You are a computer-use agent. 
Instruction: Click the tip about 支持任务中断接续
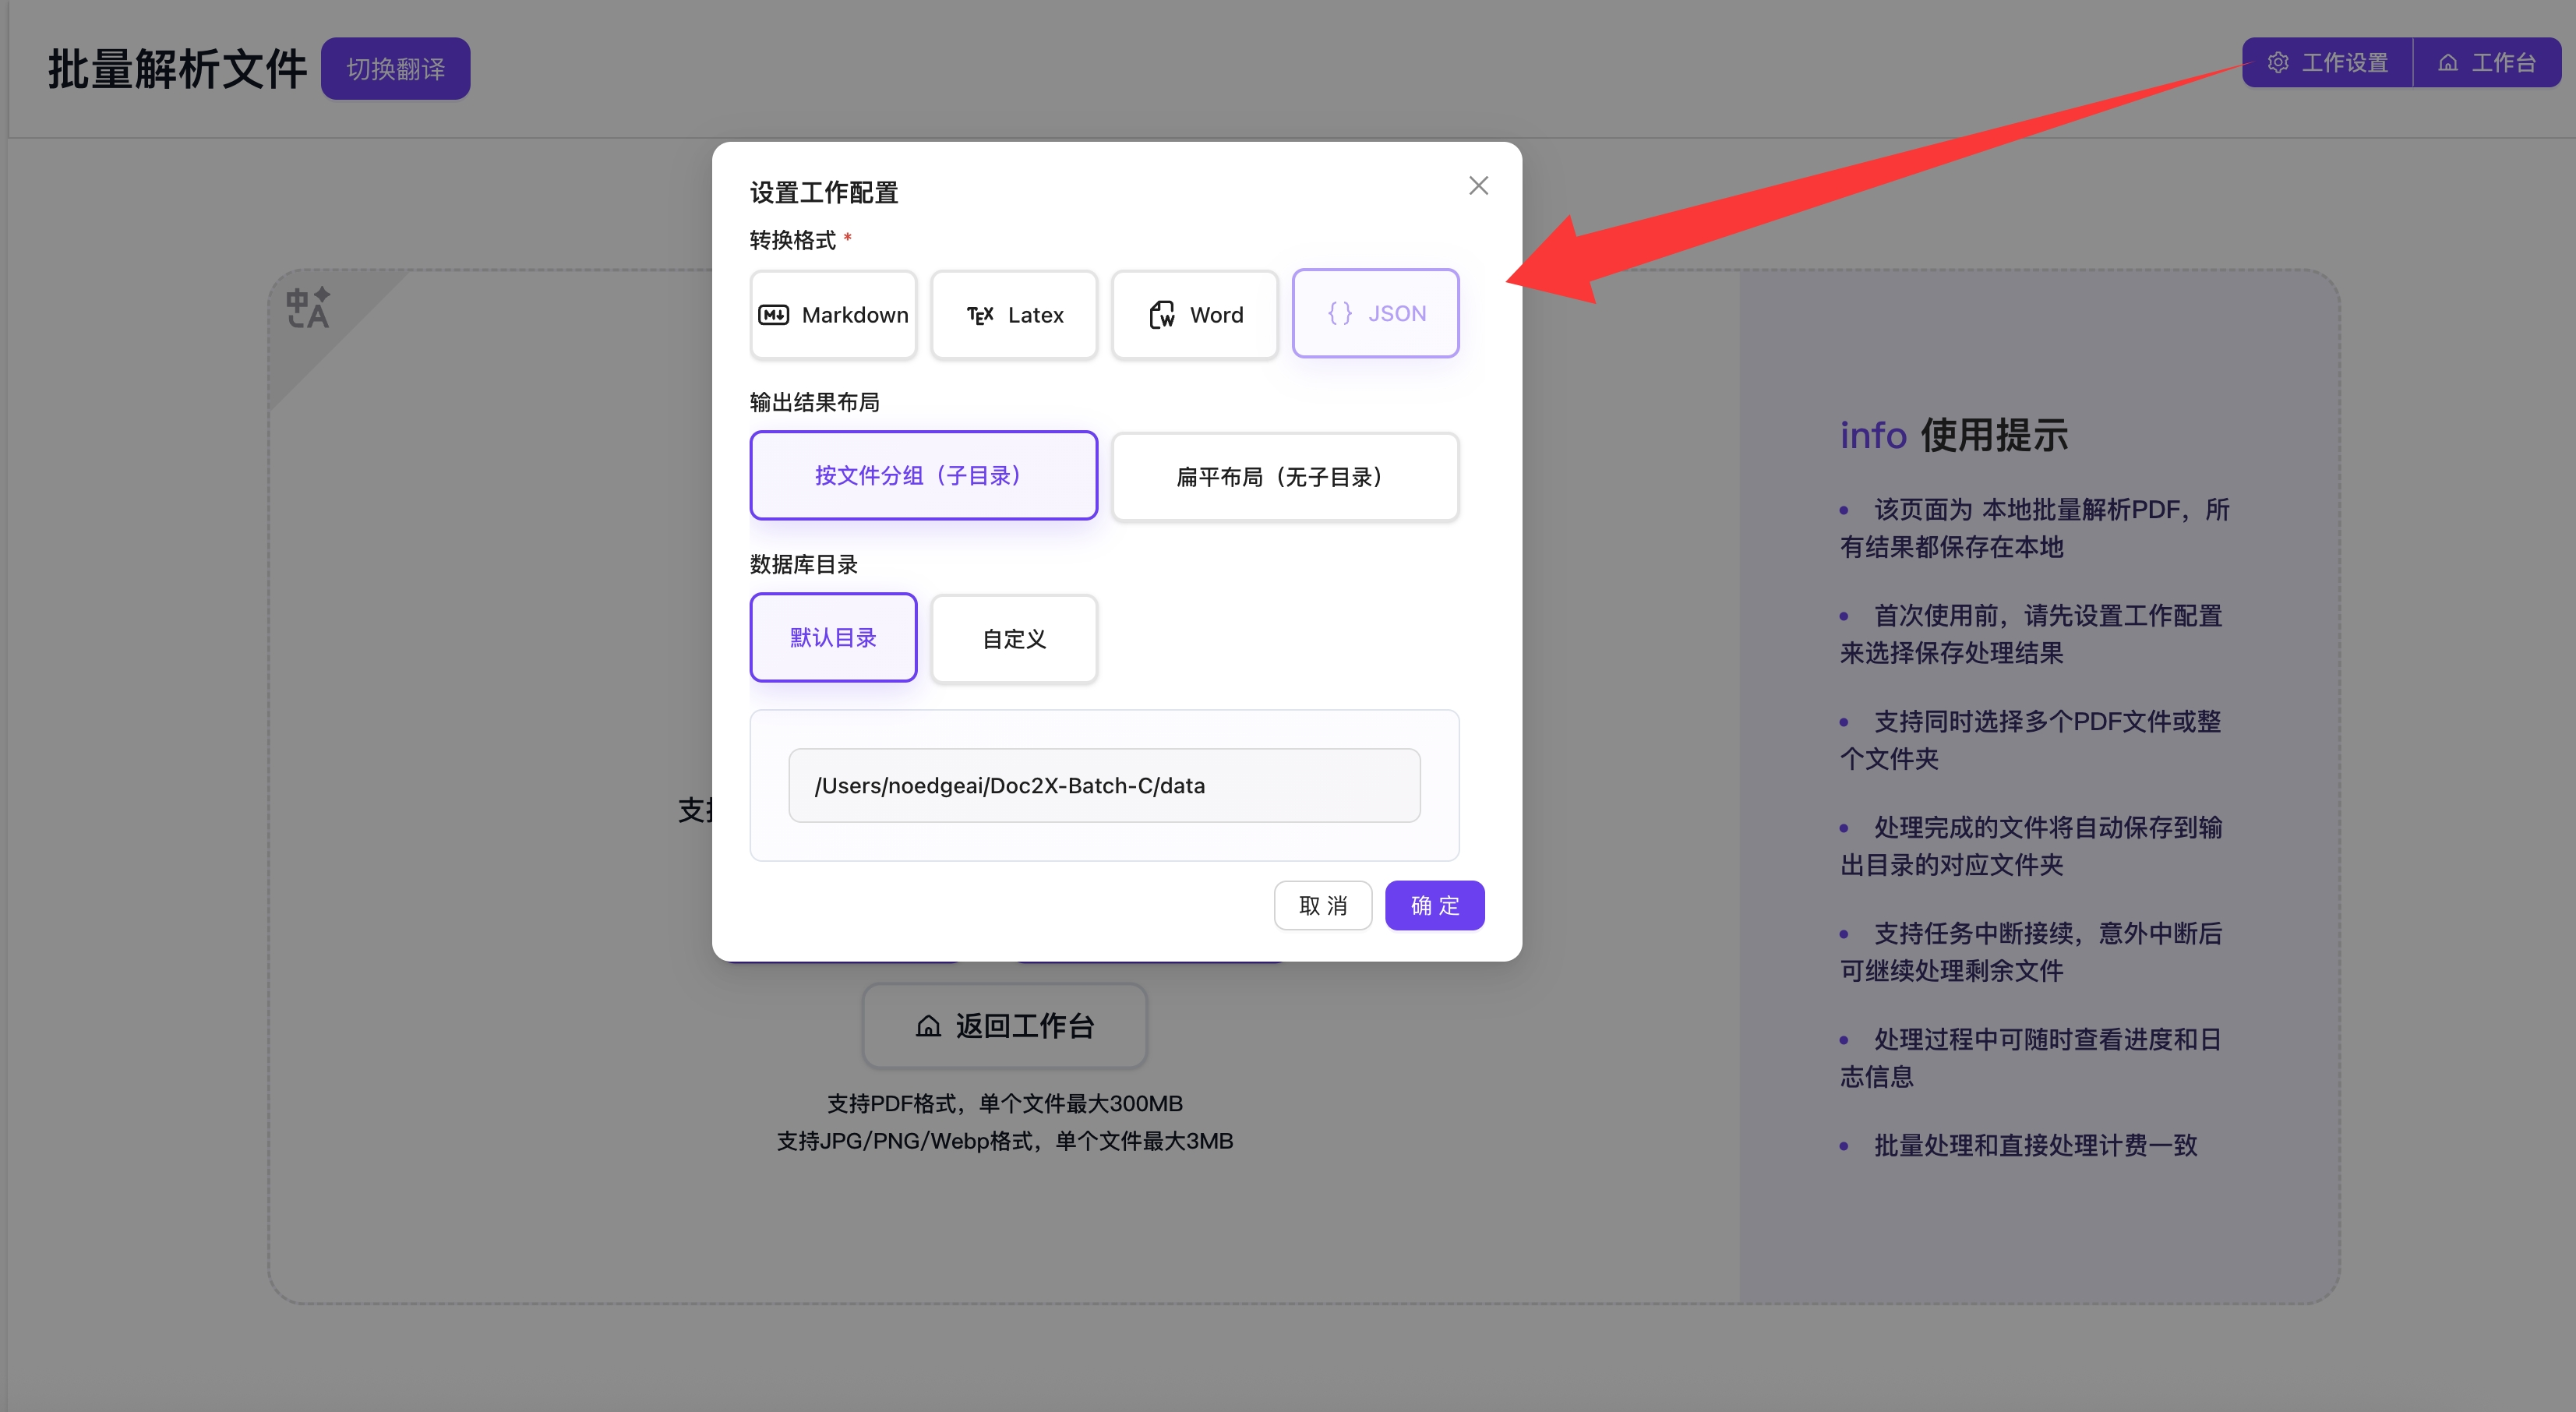click(x=2031, y=952)
